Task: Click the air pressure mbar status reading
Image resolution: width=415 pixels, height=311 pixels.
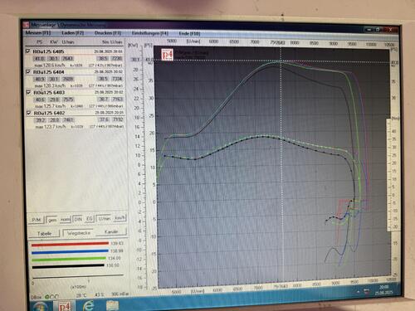Action: pos(120,294)
